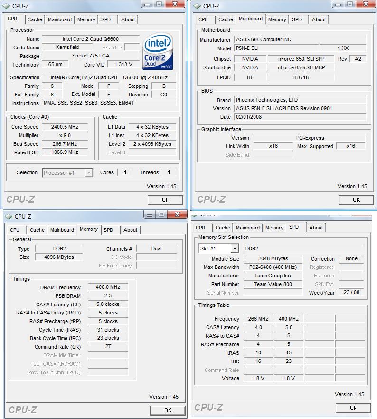Click the chipset nForce 650i SLI SPP
The height and width of the screenshot is (419, 377).
coord(301,59)
